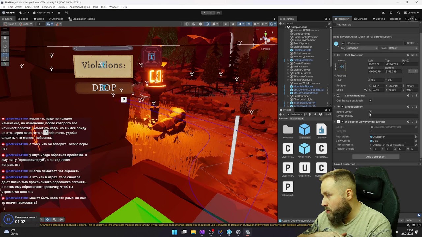Viewport: 422px width, 237px height.
Task: Open the Package Manager icon beside Asset Store
Action: tap(59, 13)
